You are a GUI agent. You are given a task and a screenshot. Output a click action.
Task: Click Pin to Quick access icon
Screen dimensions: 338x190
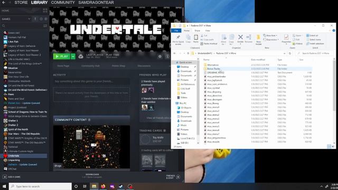(x=178, y=37)
